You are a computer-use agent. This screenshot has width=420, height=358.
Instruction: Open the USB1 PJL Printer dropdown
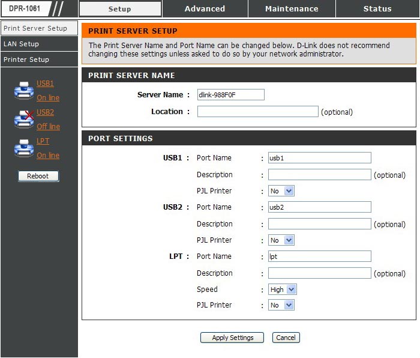tap(281, 191)
